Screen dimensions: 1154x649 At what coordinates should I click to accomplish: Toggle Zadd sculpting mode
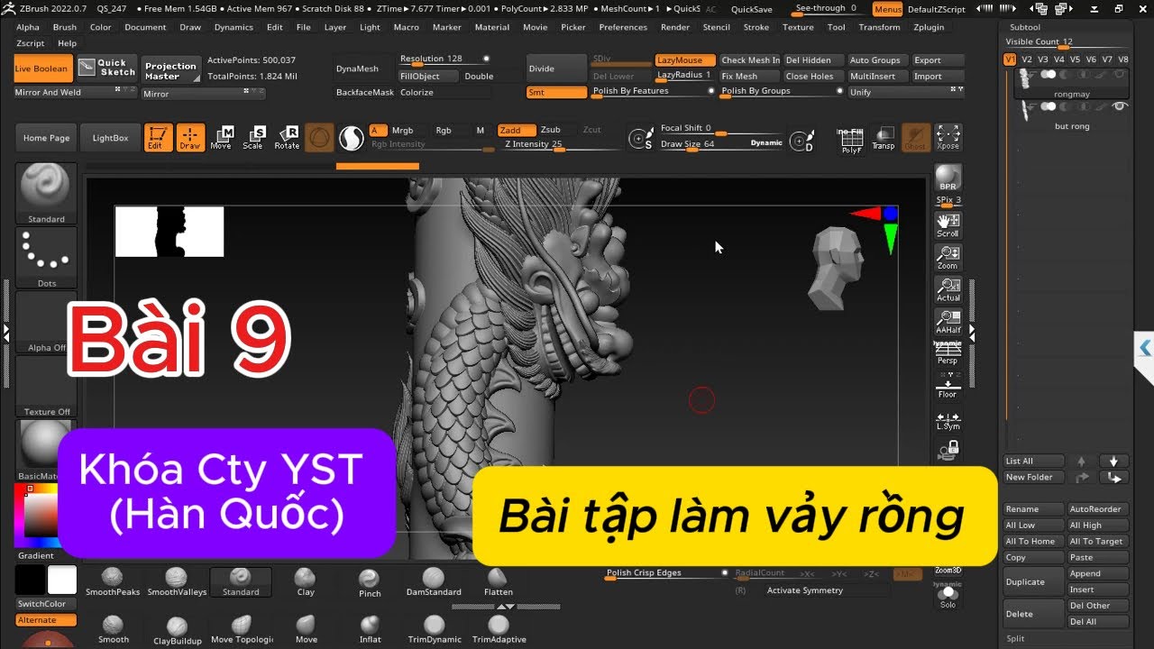tap(516, 131)
